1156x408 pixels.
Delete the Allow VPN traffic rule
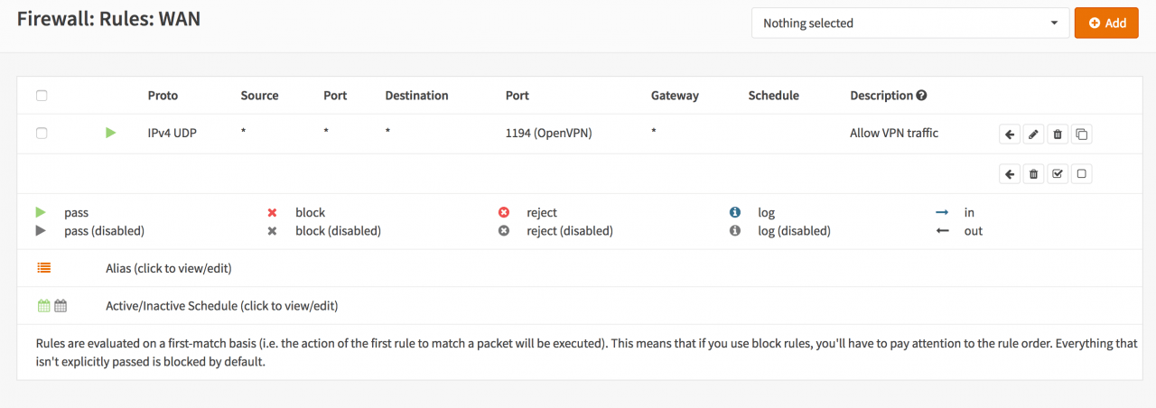1058,134
